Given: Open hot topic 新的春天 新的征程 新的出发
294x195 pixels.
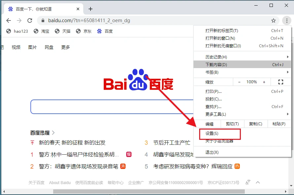Looking at the screenshot, I should [x=72, y=143].
